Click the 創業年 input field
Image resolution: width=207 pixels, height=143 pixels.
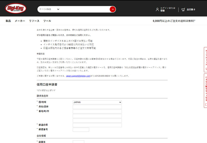[78, 142]
